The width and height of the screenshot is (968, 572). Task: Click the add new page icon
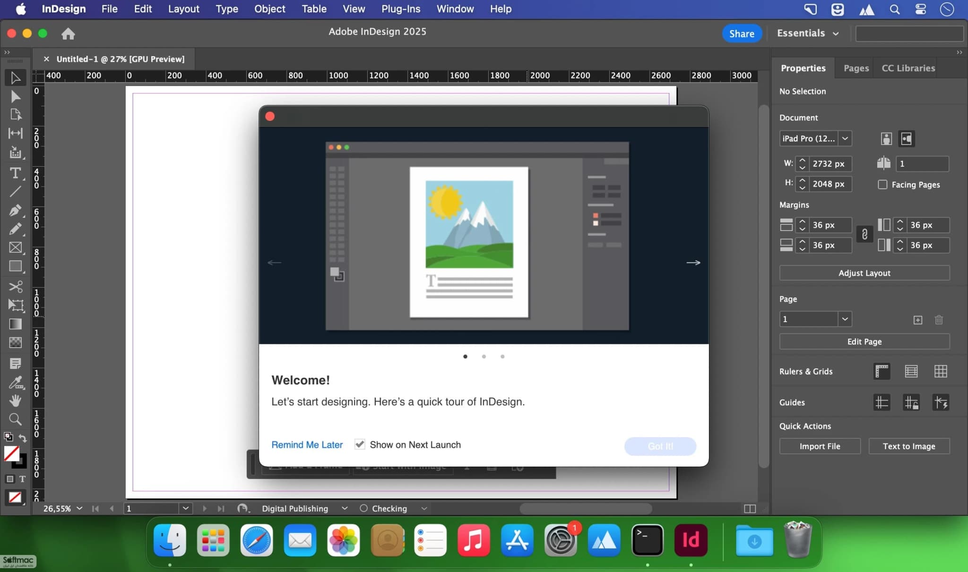[x=917, y=320]
